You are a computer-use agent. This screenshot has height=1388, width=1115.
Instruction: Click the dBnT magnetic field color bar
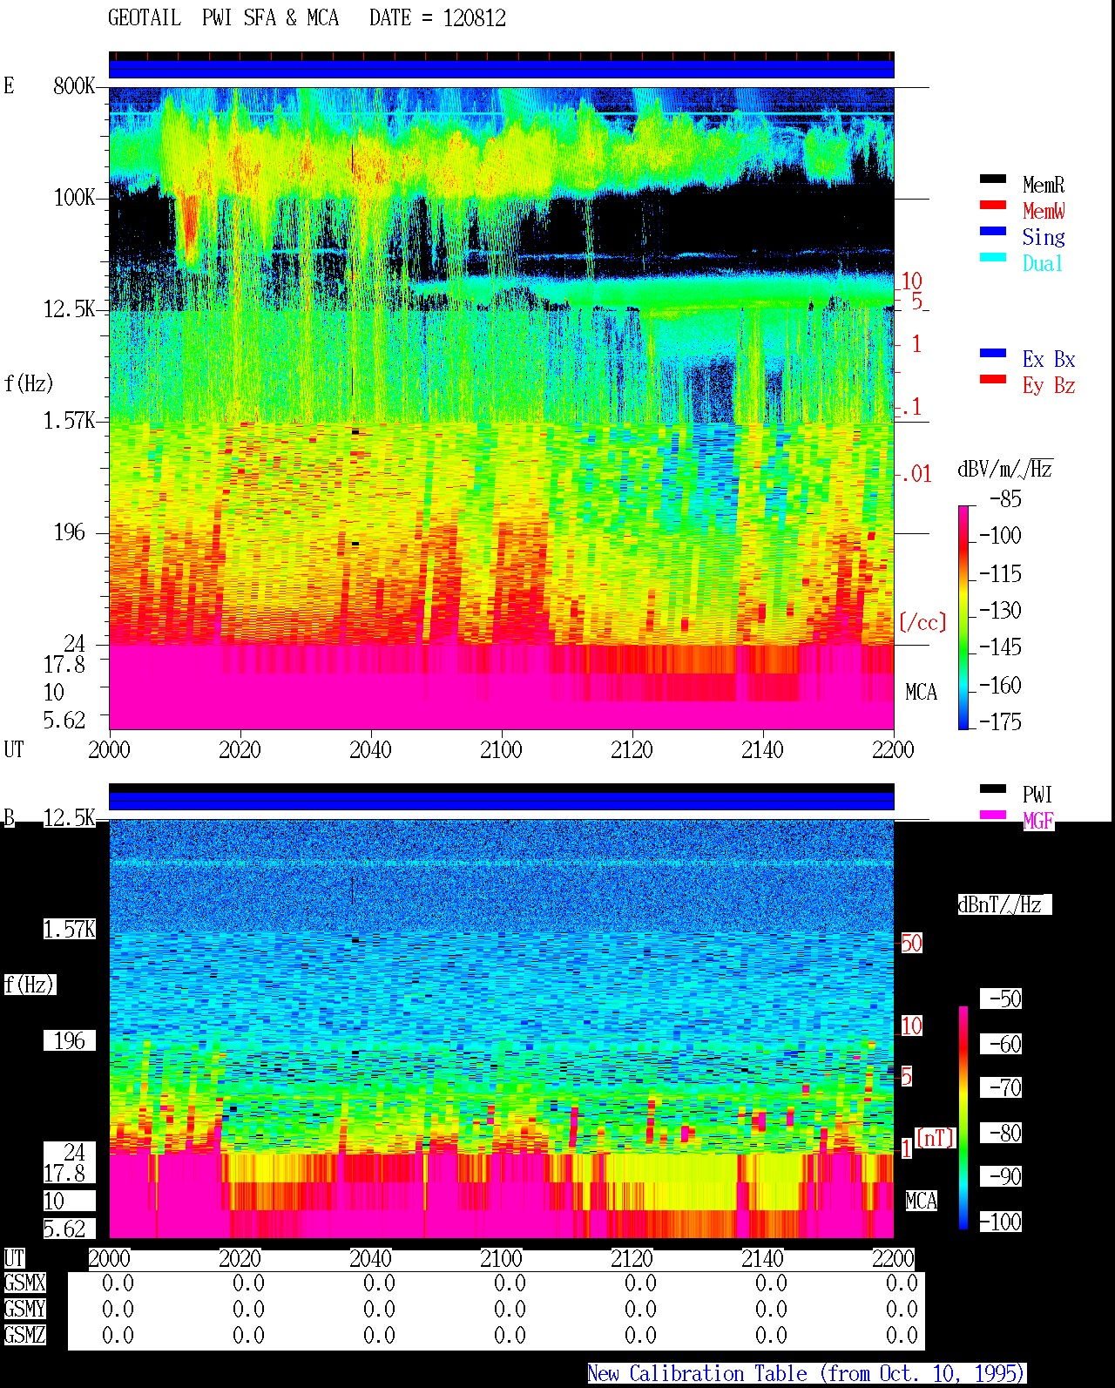pos(963,1118)
